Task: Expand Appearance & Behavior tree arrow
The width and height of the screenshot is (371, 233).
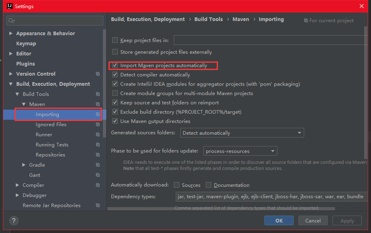Action: tap(11, 33)
